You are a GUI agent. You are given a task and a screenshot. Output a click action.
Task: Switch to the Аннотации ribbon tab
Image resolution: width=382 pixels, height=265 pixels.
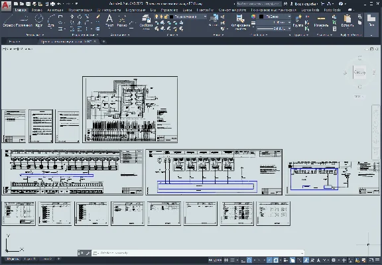click(x=55, y=10)
